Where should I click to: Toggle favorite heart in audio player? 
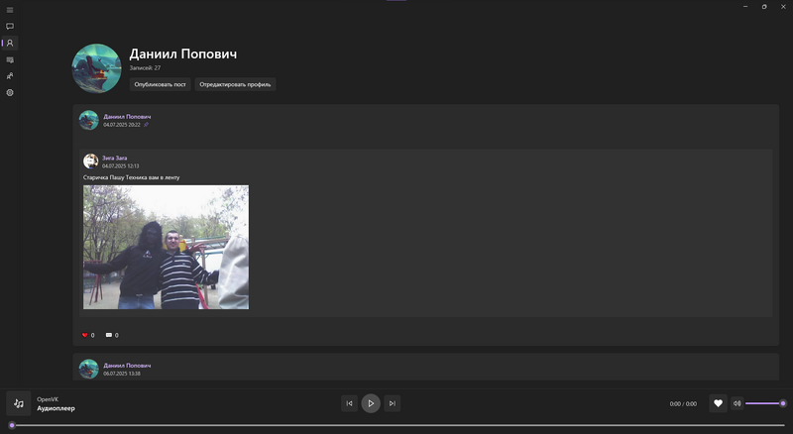(719, 403)
